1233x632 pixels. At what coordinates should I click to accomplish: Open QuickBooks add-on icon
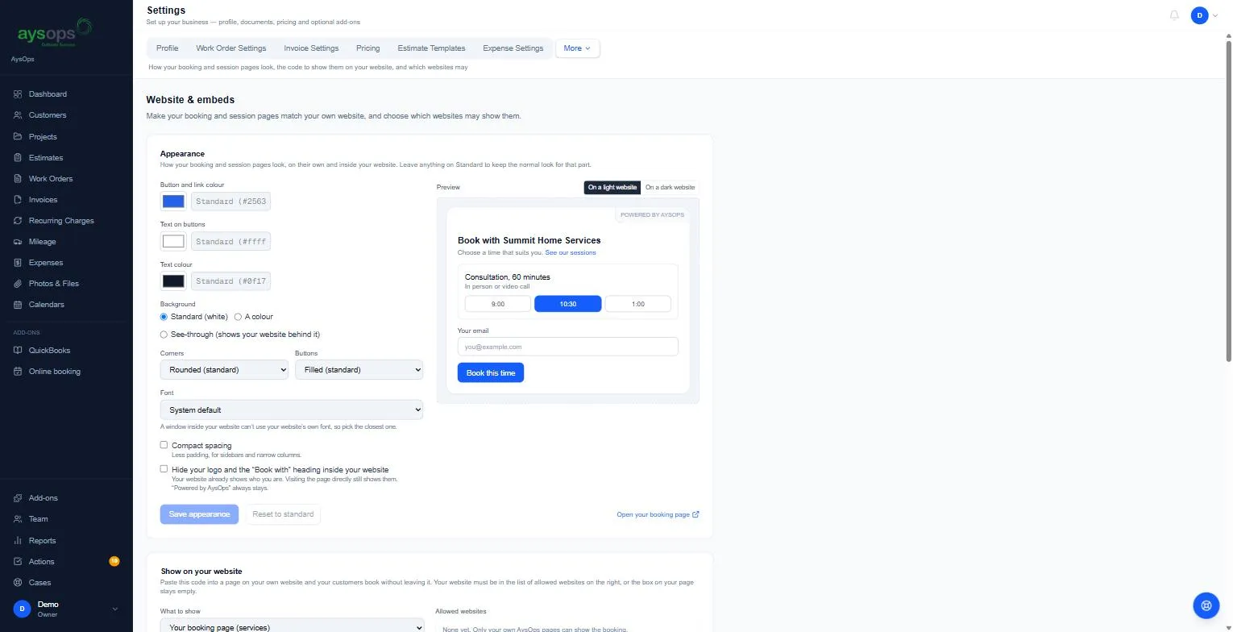(18, 351)
